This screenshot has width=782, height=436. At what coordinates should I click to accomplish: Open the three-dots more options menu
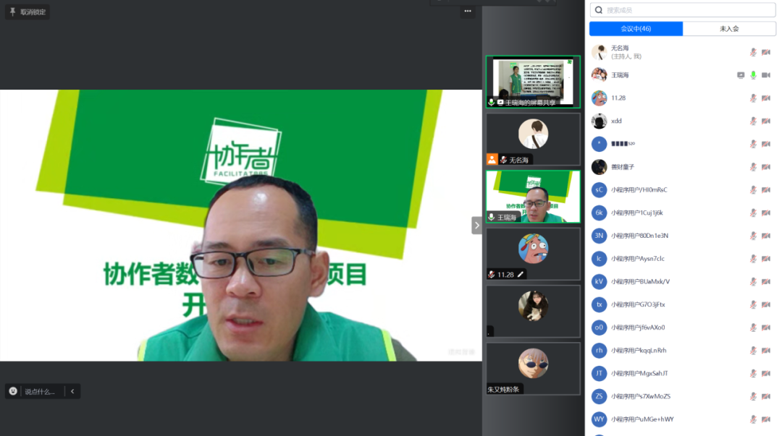tap(467, 11)
